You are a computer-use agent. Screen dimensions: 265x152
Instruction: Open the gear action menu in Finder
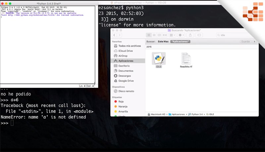181,35
